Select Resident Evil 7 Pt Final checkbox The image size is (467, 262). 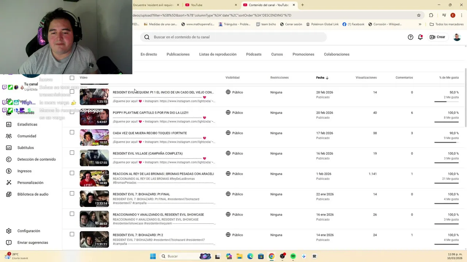tap(72, 194)
